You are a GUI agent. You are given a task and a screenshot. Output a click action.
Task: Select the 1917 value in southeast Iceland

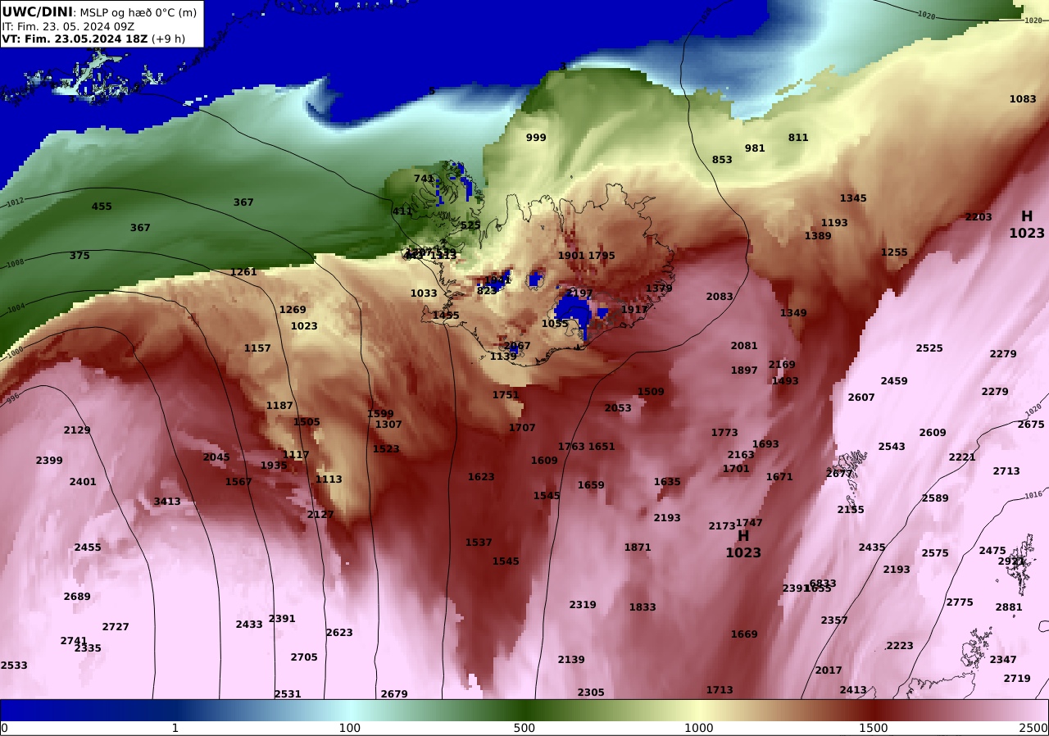634,310
